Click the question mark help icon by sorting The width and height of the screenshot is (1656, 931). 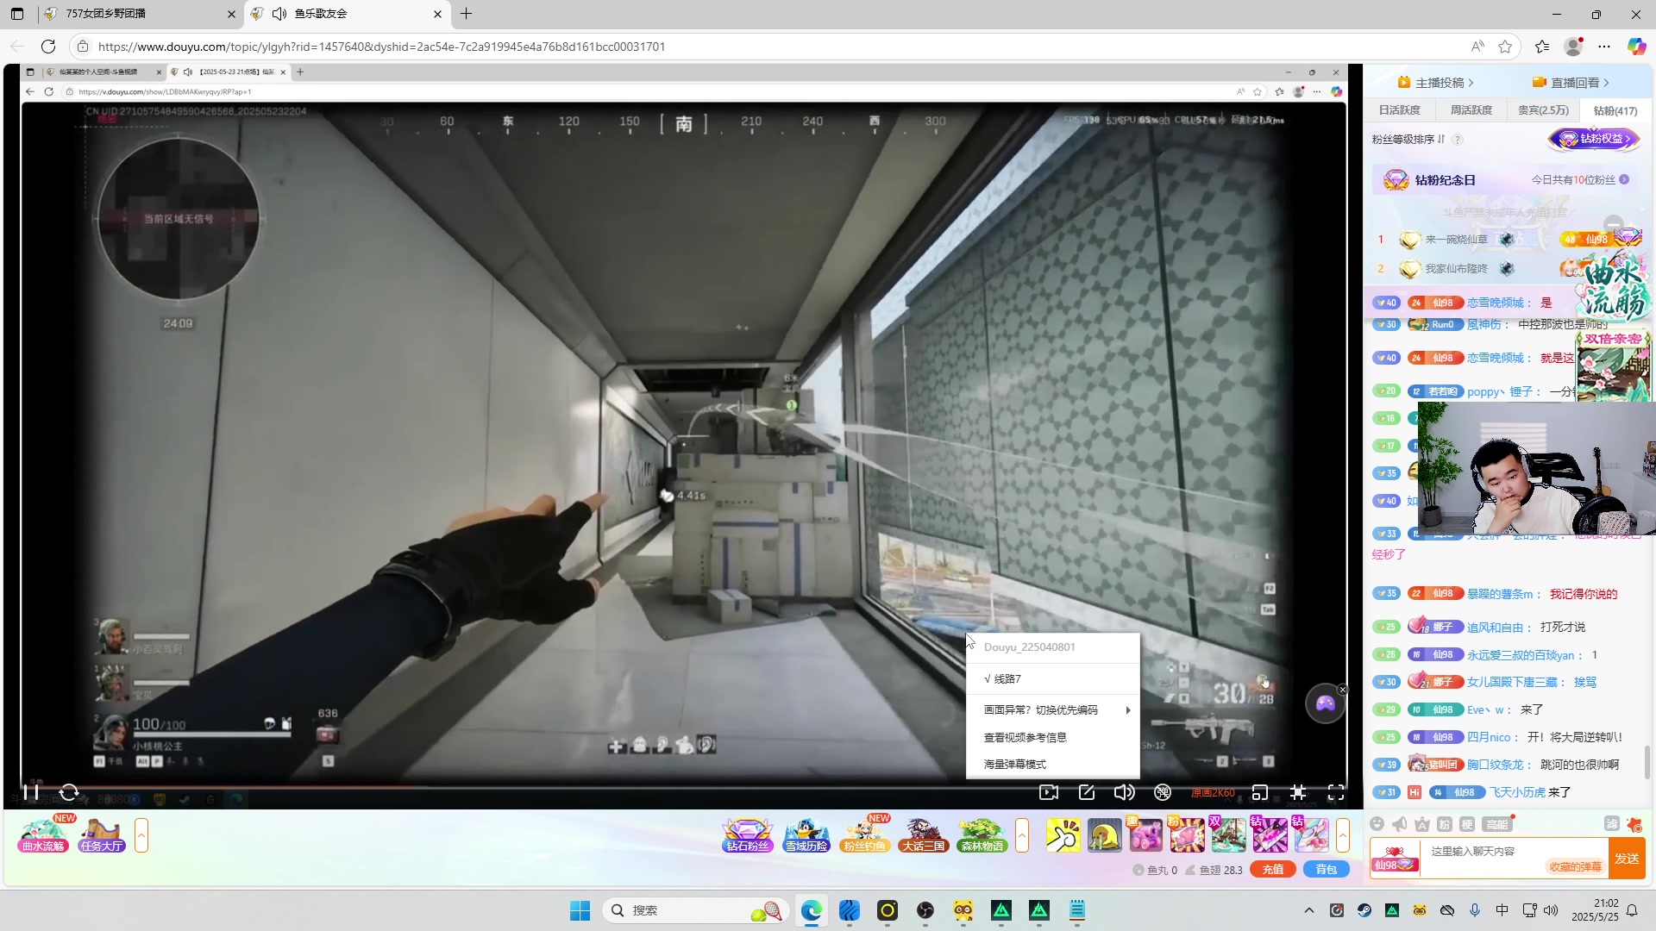[x=1458, y=140]
